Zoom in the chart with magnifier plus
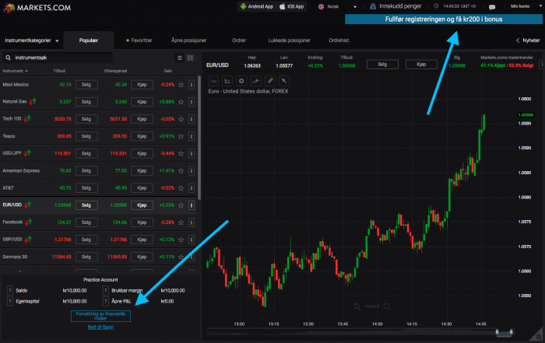Image resolution: width=545 pixels, height=343 pixels. [x=387, y=306]
